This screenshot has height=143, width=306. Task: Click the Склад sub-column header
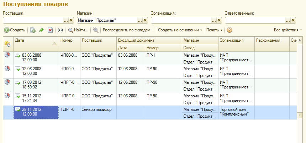(200, 48)
